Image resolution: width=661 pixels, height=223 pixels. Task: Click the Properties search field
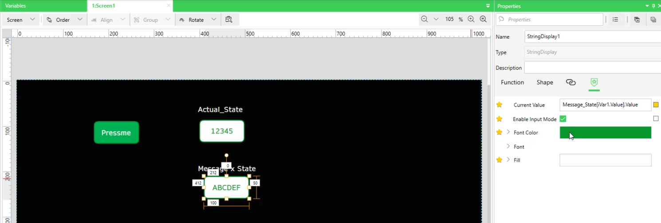pyautogui.click(x=549, y=20)
